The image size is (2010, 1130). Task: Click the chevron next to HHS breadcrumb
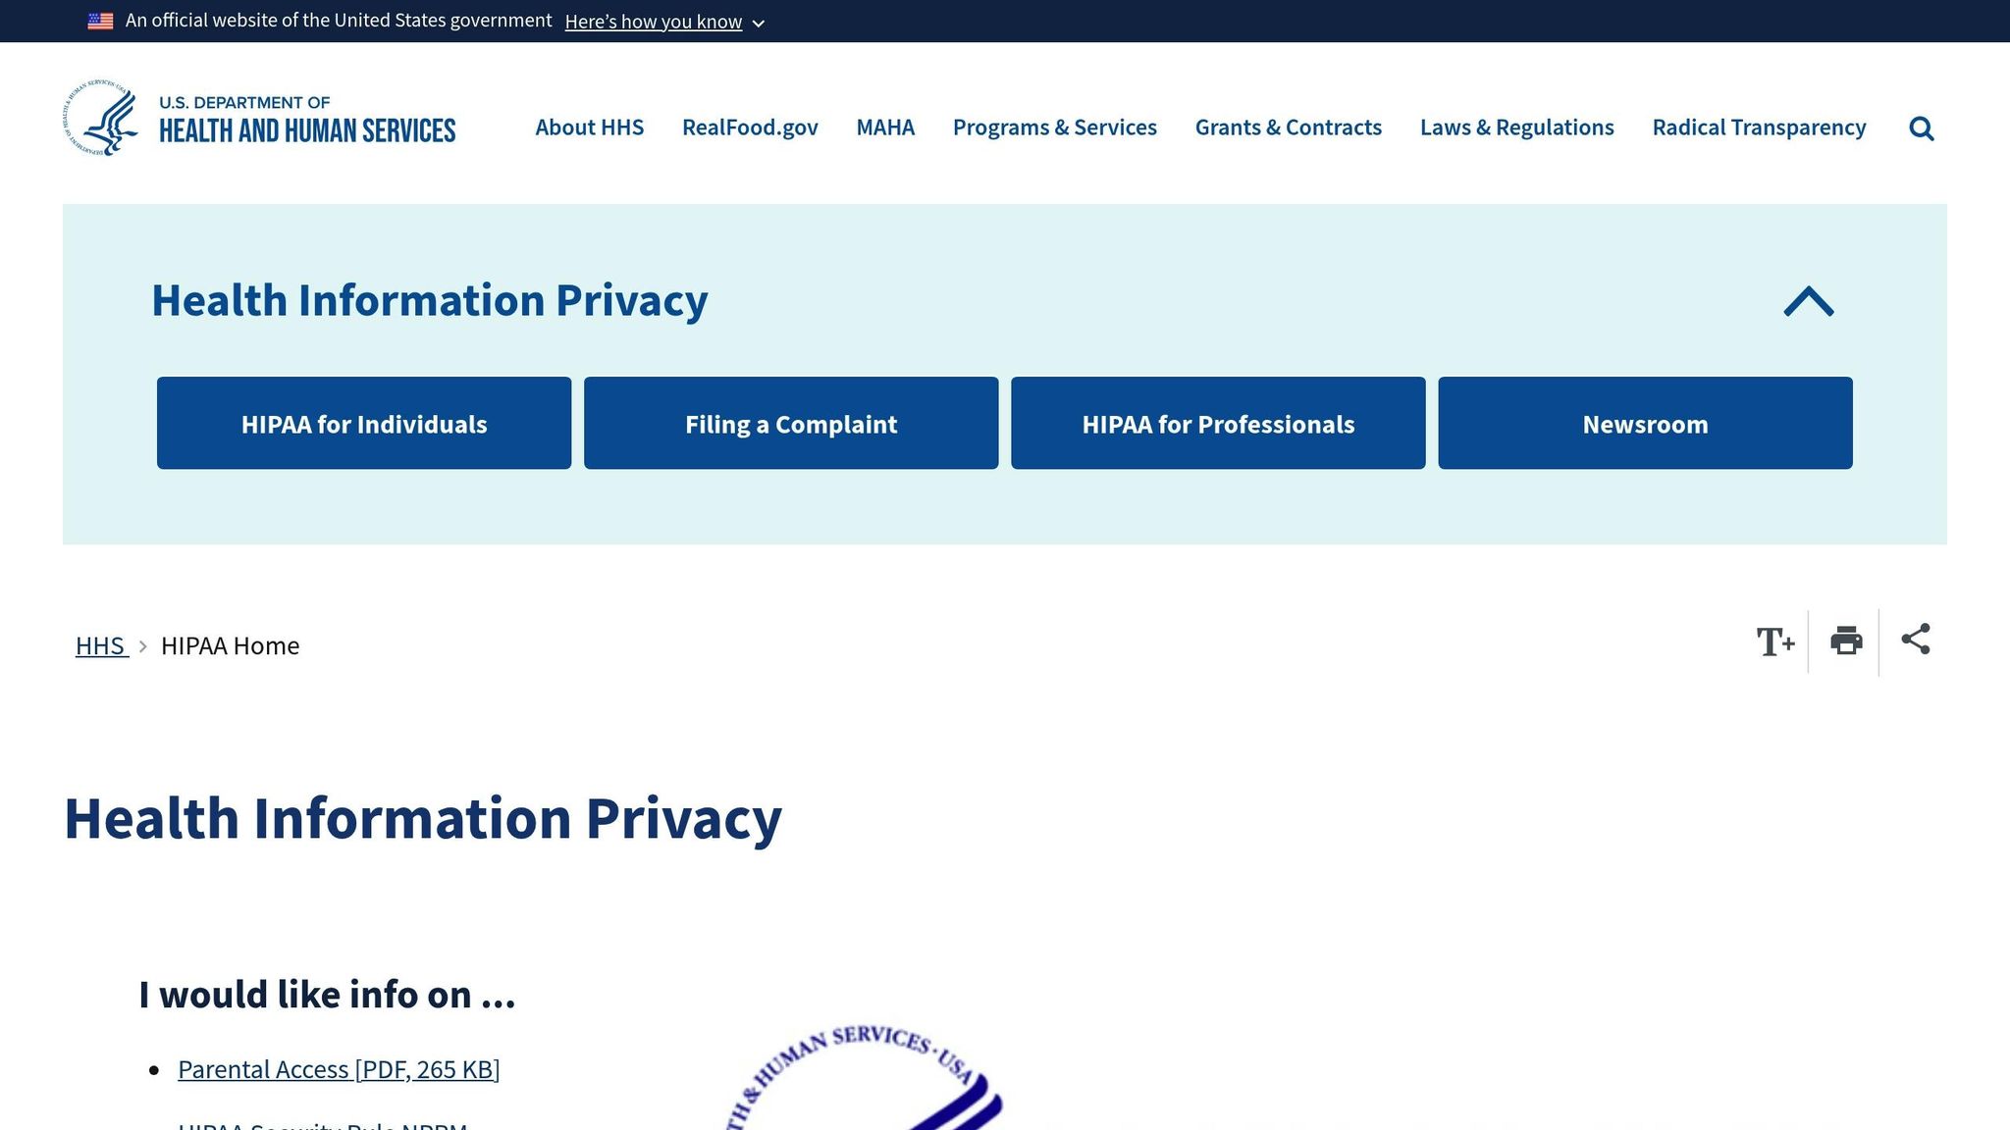pos(144,646)
